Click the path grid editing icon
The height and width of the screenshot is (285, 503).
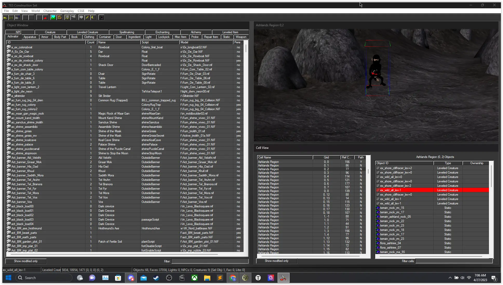[x=59, y=17]
